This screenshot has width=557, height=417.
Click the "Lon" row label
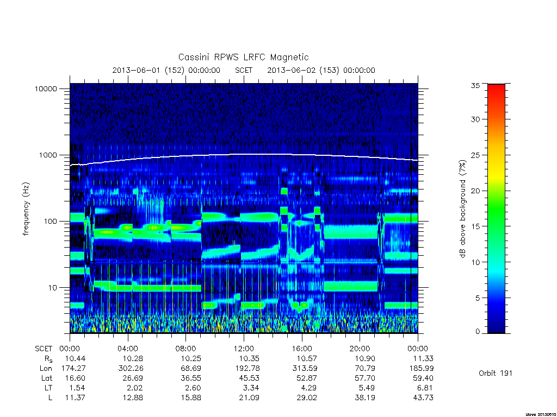click(x=46, y=369)
